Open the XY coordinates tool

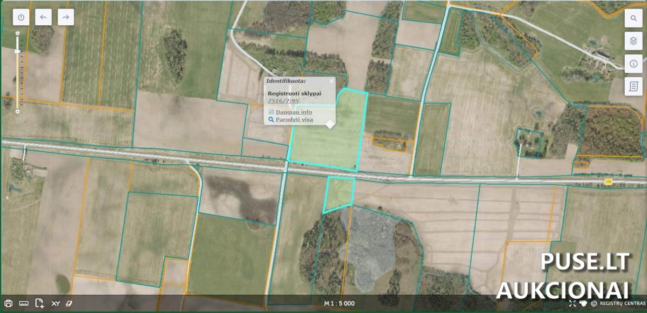coord(56,303)
